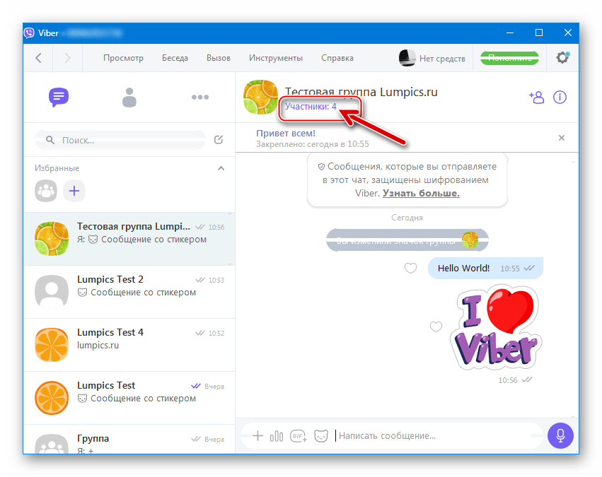Click the Сегодня date separator
This screenshot has width=602, height=477.
point(407,218)
